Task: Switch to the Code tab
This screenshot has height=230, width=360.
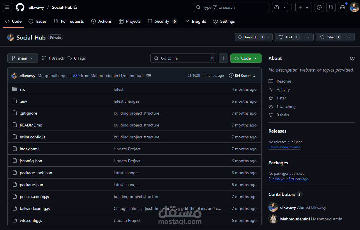Action: pyautogui.click(x=13, y=21)
